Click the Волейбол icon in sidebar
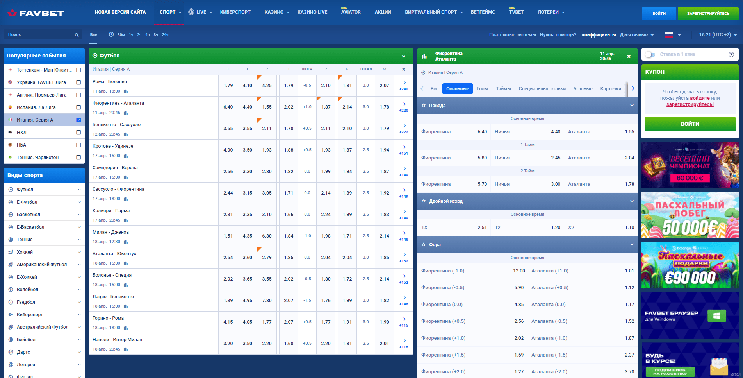This screenshot has height=378, width=743. (x=11, y=290)
